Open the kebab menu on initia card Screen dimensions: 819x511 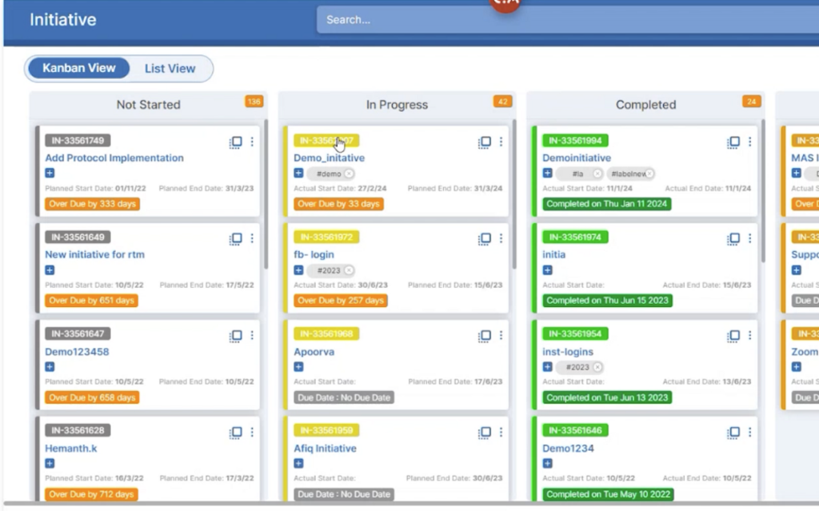750,238
